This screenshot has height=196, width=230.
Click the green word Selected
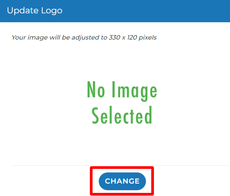click(x=122, y=115)
